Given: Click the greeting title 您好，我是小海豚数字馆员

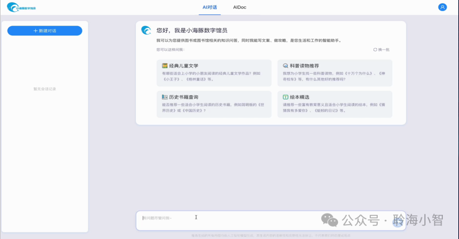Looking at the screenshot, I should [192, 30].
